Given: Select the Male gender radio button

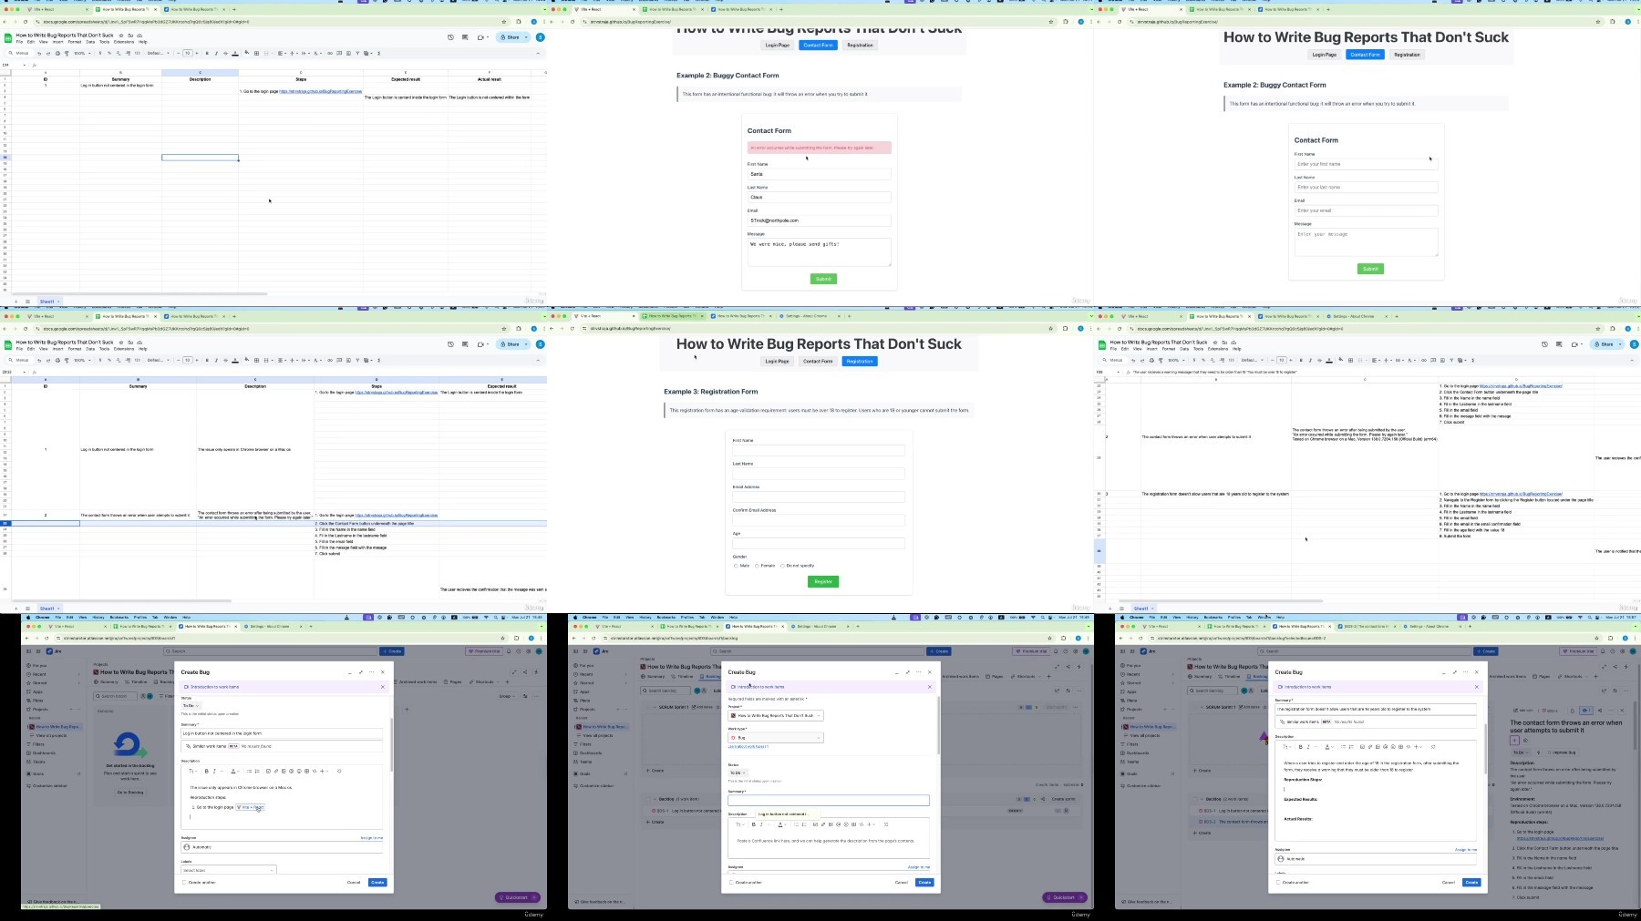Looking at the screenshot, I should click(x=736, y=566).
